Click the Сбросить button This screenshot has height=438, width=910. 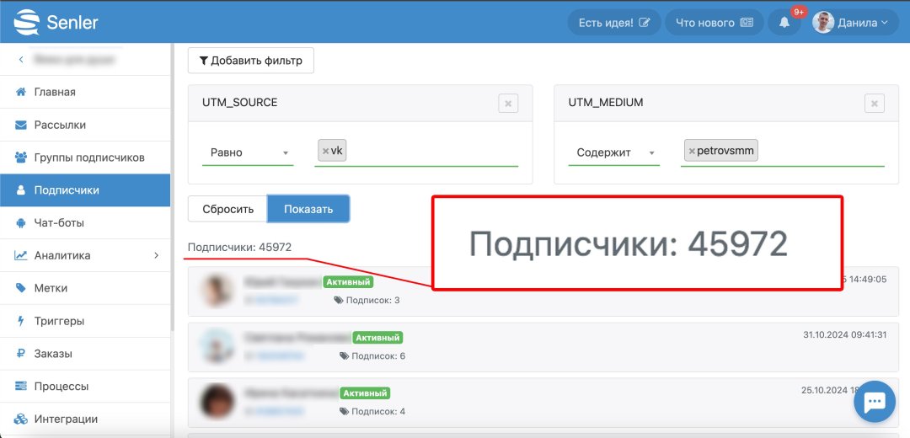[x=227, y=209]
